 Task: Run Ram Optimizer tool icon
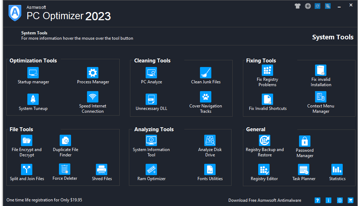click(x=151, y=169)
